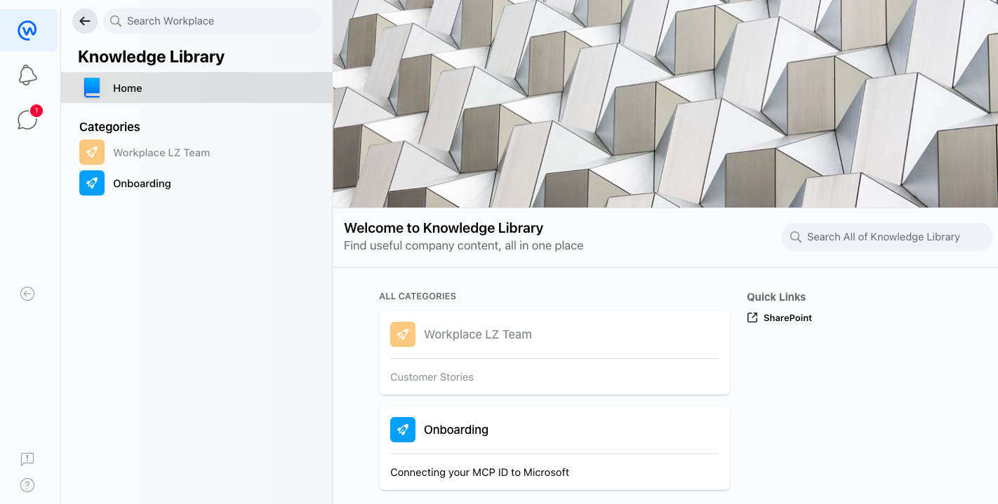The height and width of the screenshot is (504, 998).
Task: Open the Workplace home logo
Action: (28, 29)
